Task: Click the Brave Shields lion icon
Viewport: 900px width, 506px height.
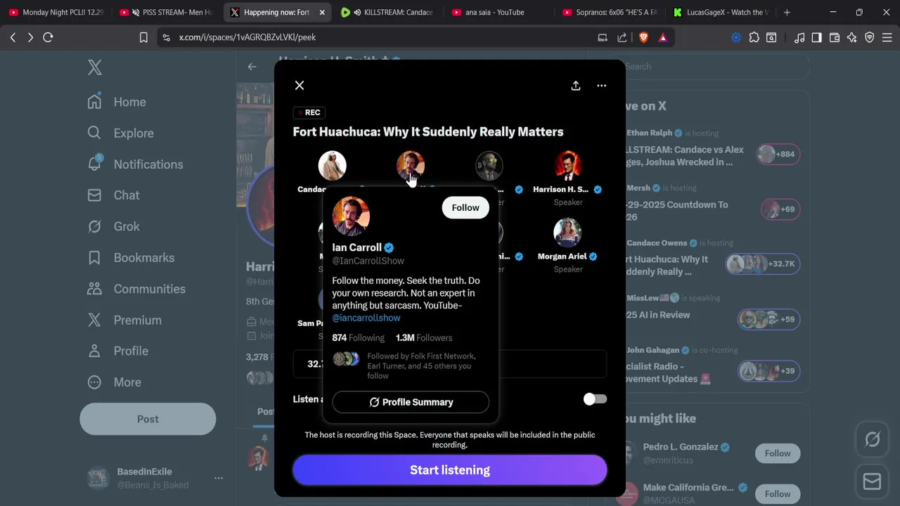Action: pyautogui.click(x=643, y=37)
